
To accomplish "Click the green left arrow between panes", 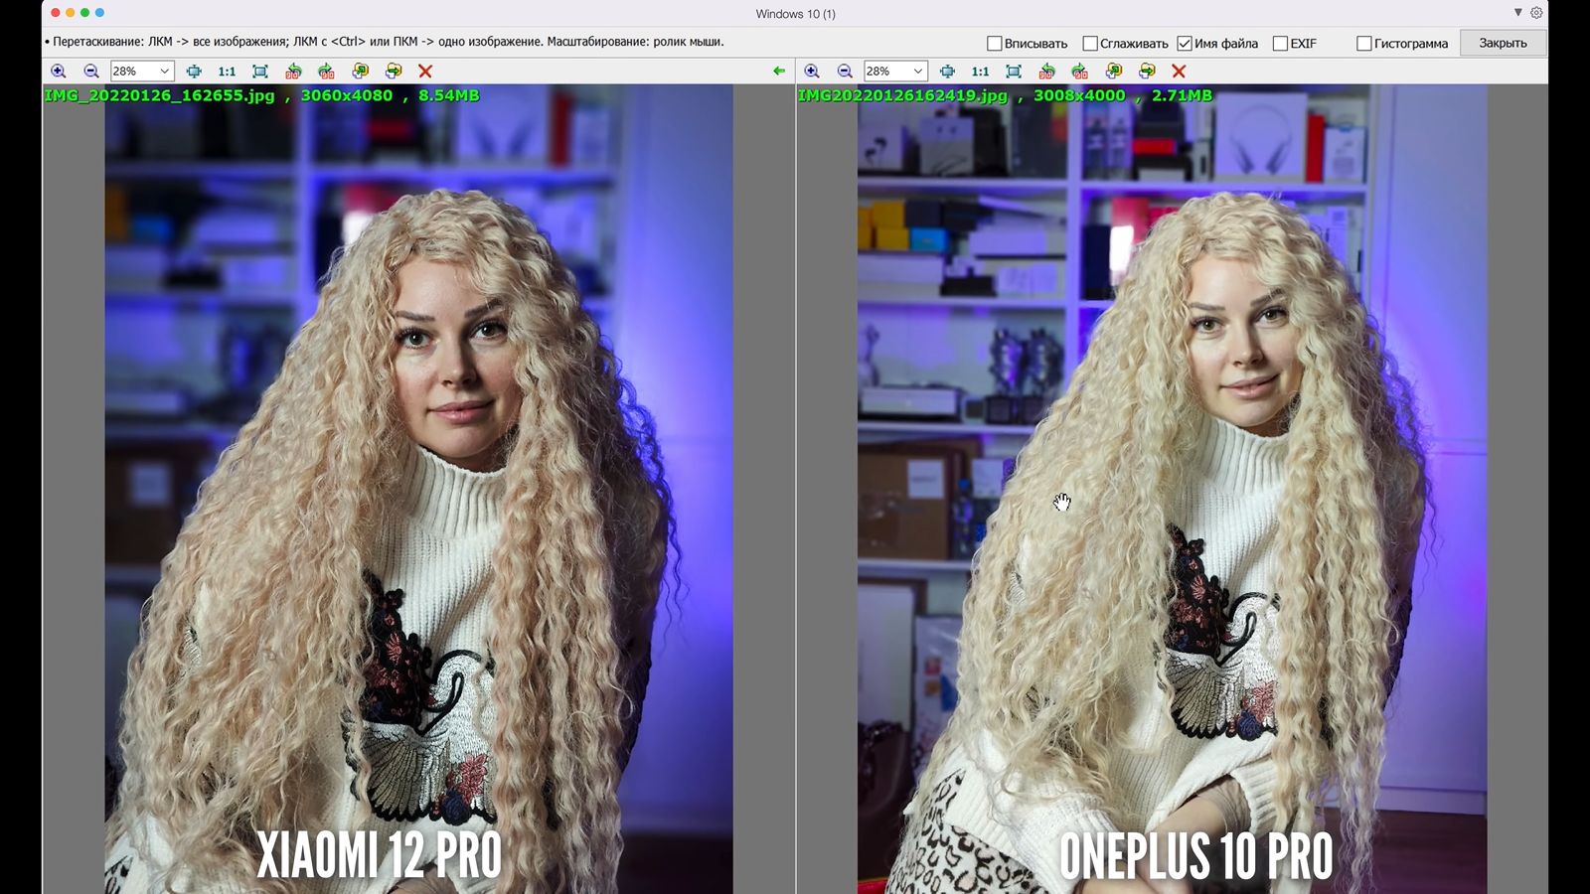I will pyautogui.click(x=779, y=72).
